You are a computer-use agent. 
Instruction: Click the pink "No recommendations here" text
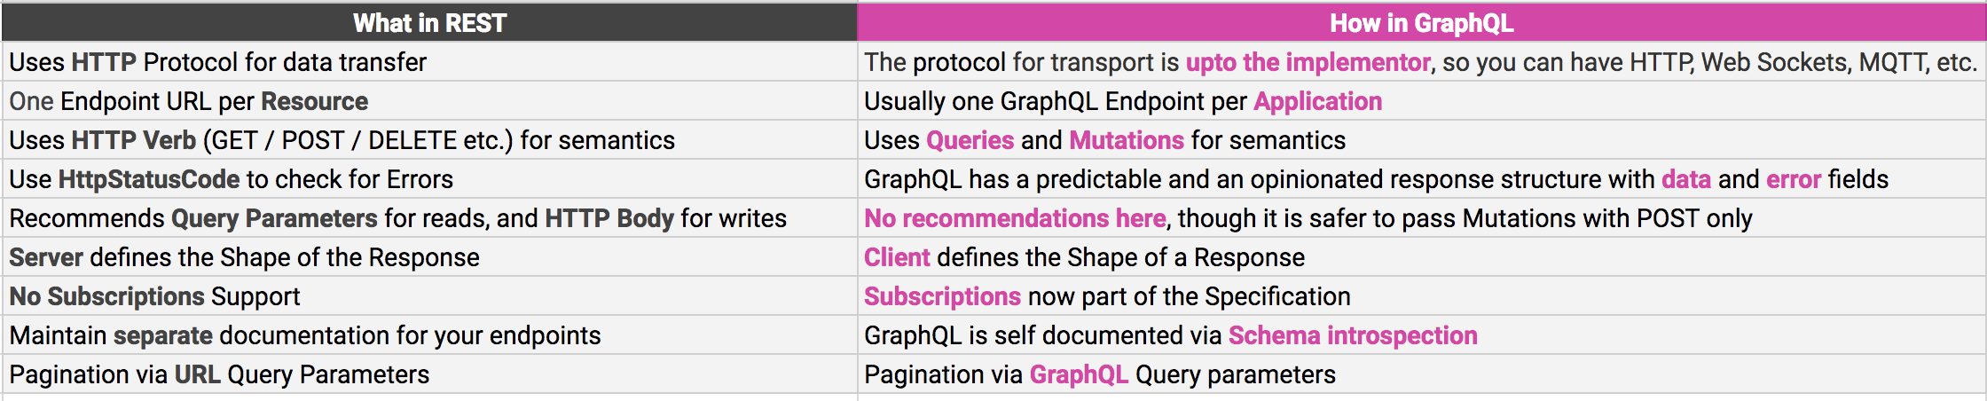click(x=1015, y=218)
